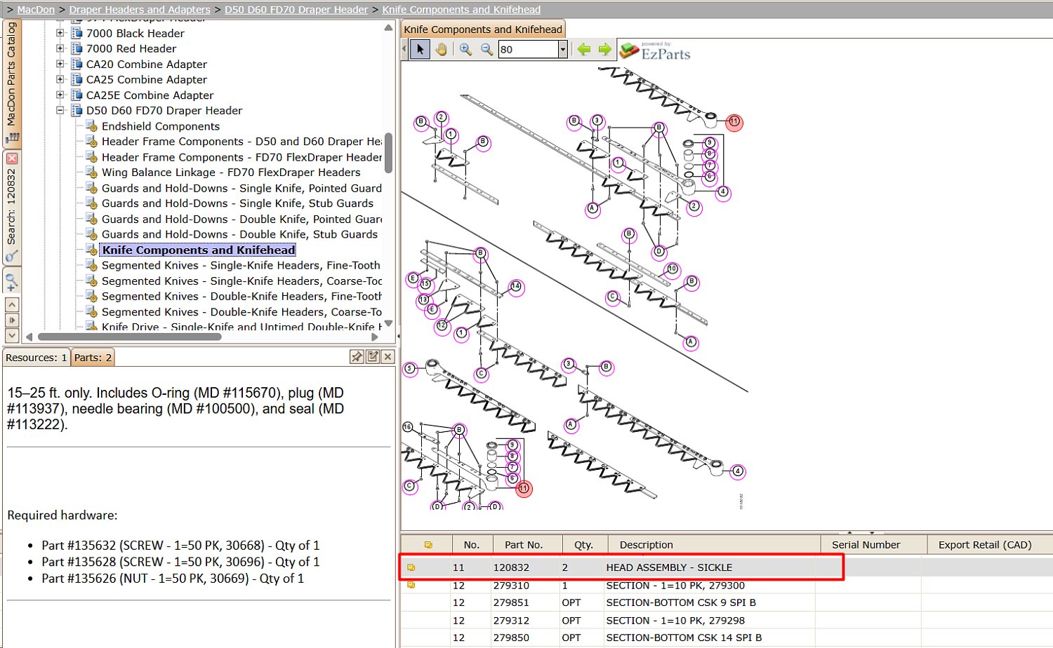Follow the Draper Headers and Adapters breadcrumb link
1053x648 pixels.
coord(140,10)
